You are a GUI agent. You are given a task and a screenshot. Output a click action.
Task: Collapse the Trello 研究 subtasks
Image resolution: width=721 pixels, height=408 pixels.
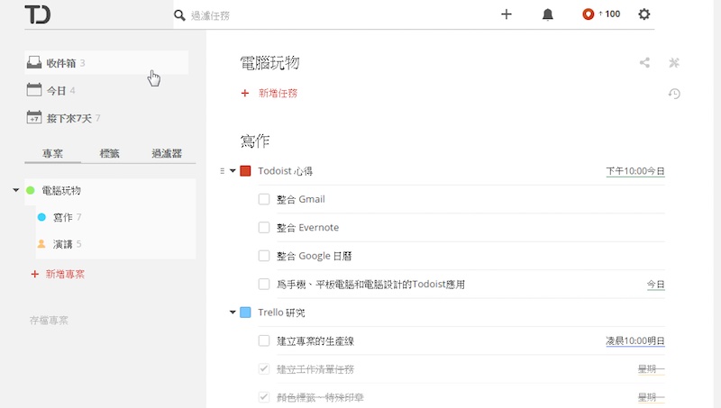[x=233, y=313]
